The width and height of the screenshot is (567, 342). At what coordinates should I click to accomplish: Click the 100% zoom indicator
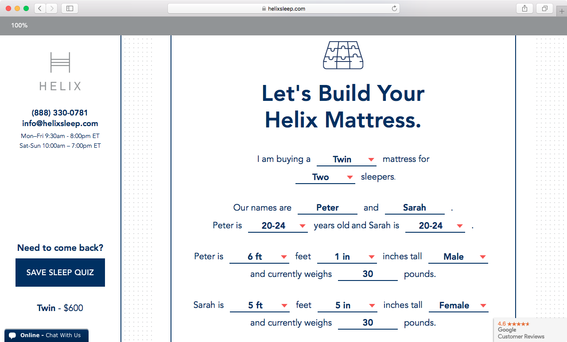click(x=19, y=26)
